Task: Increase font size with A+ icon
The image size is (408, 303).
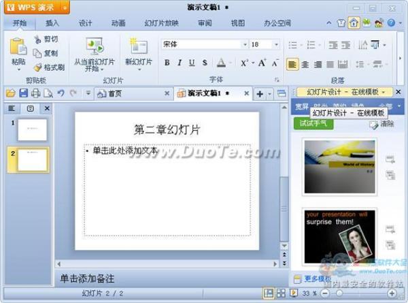Action: click(x=262, y=63)
